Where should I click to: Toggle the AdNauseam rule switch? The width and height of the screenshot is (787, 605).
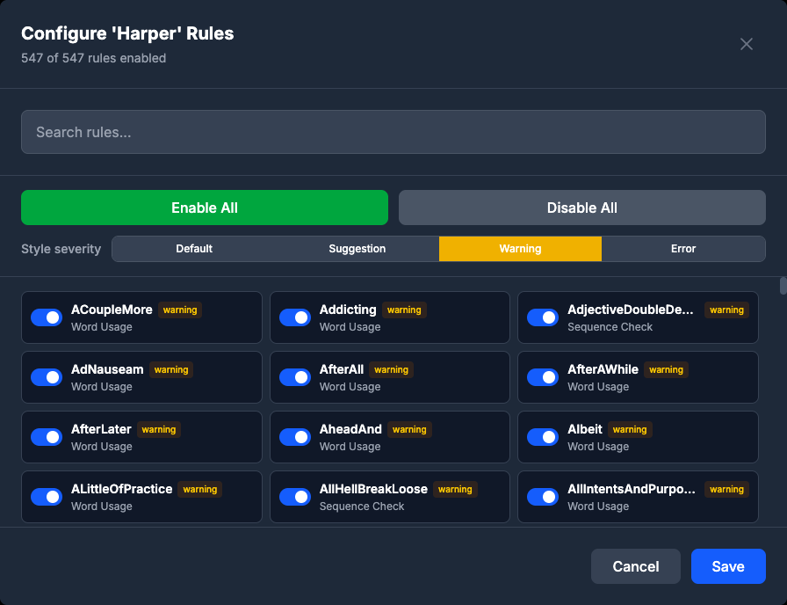47,377
